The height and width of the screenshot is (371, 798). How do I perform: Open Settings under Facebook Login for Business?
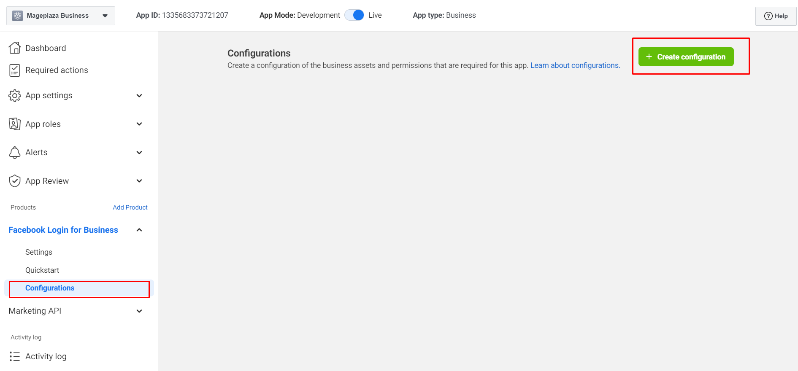click(39, 252)
